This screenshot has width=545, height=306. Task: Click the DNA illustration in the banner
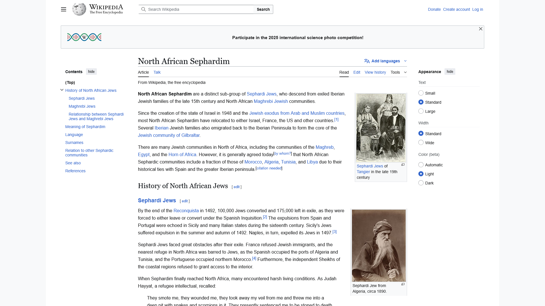pyautogui.click(x=84, y=37)
